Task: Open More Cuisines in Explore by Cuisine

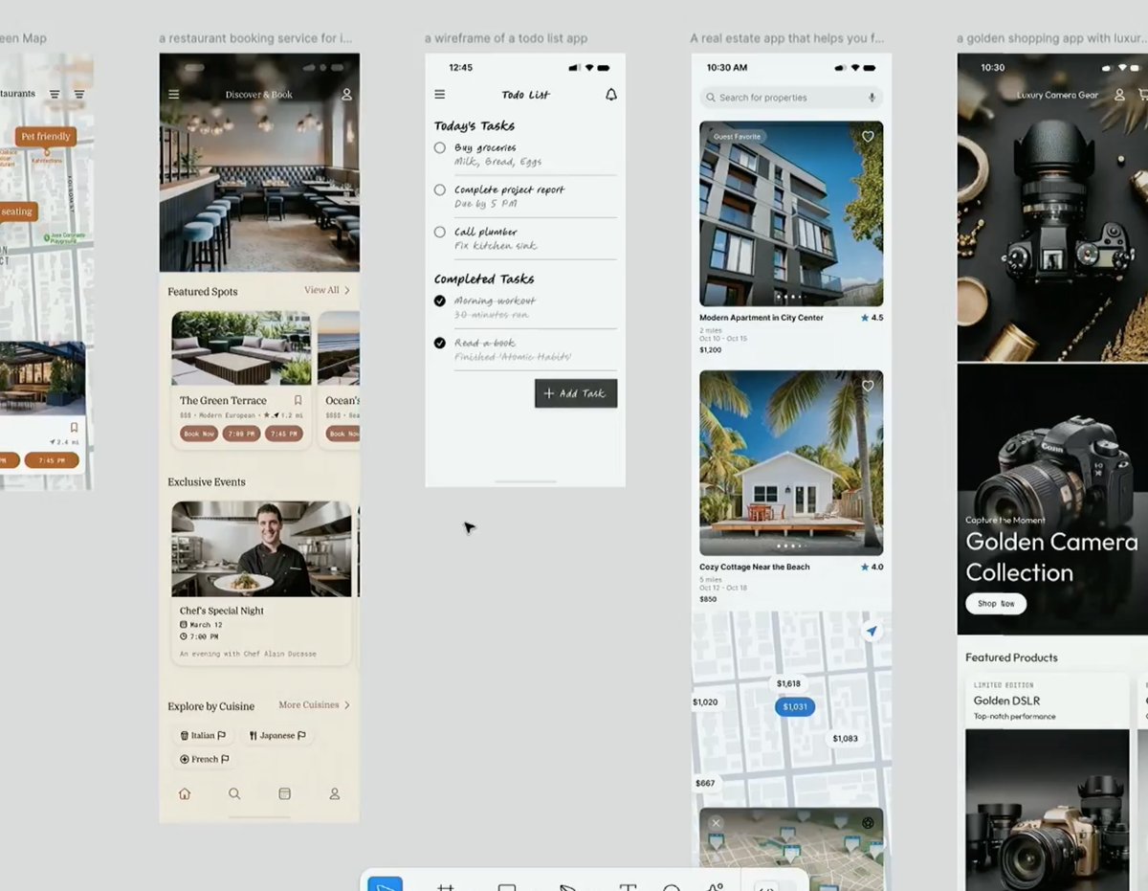Action: [x=314, y=705]
